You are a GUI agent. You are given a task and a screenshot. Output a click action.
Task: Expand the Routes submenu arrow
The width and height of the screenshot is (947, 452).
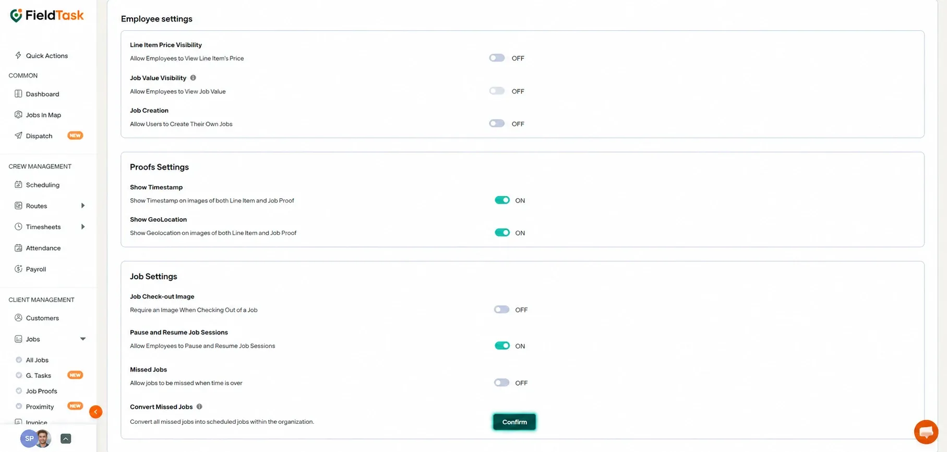[x=83, y=206]
